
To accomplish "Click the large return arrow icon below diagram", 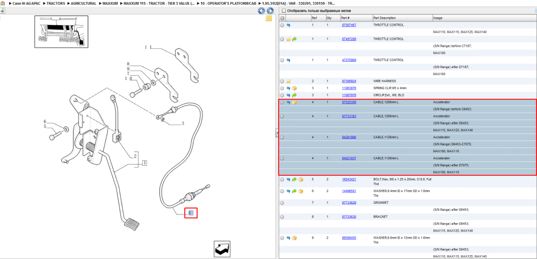I will click(222, 249).
